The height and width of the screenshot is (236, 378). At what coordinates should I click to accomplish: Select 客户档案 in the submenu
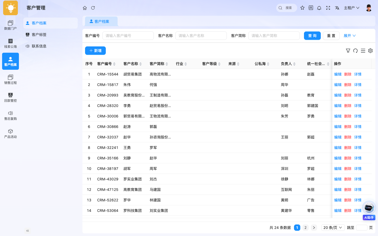click(x=50, y=23)
